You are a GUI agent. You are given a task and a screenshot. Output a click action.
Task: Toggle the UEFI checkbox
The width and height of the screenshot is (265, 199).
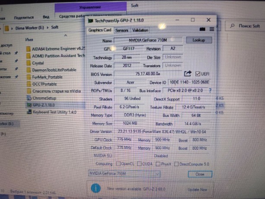click(198, 74)
